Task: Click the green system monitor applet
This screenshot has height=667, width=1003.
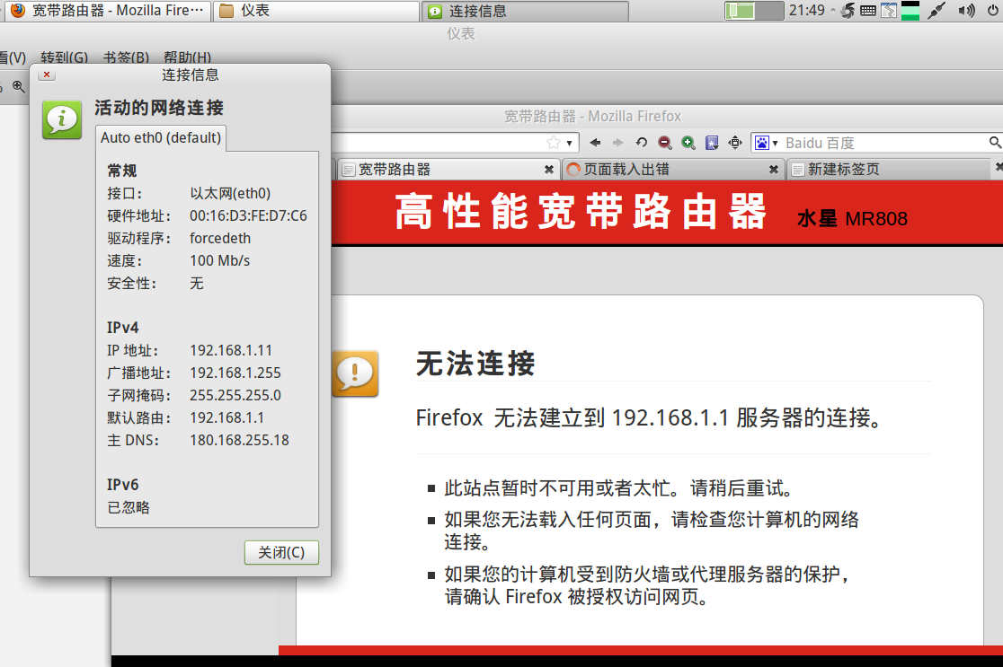Action: (x=910, y=10)
